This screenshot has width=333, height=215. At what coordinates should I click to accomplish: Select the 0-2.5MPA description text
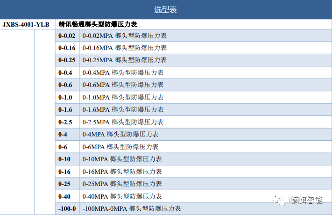point(123,122)
